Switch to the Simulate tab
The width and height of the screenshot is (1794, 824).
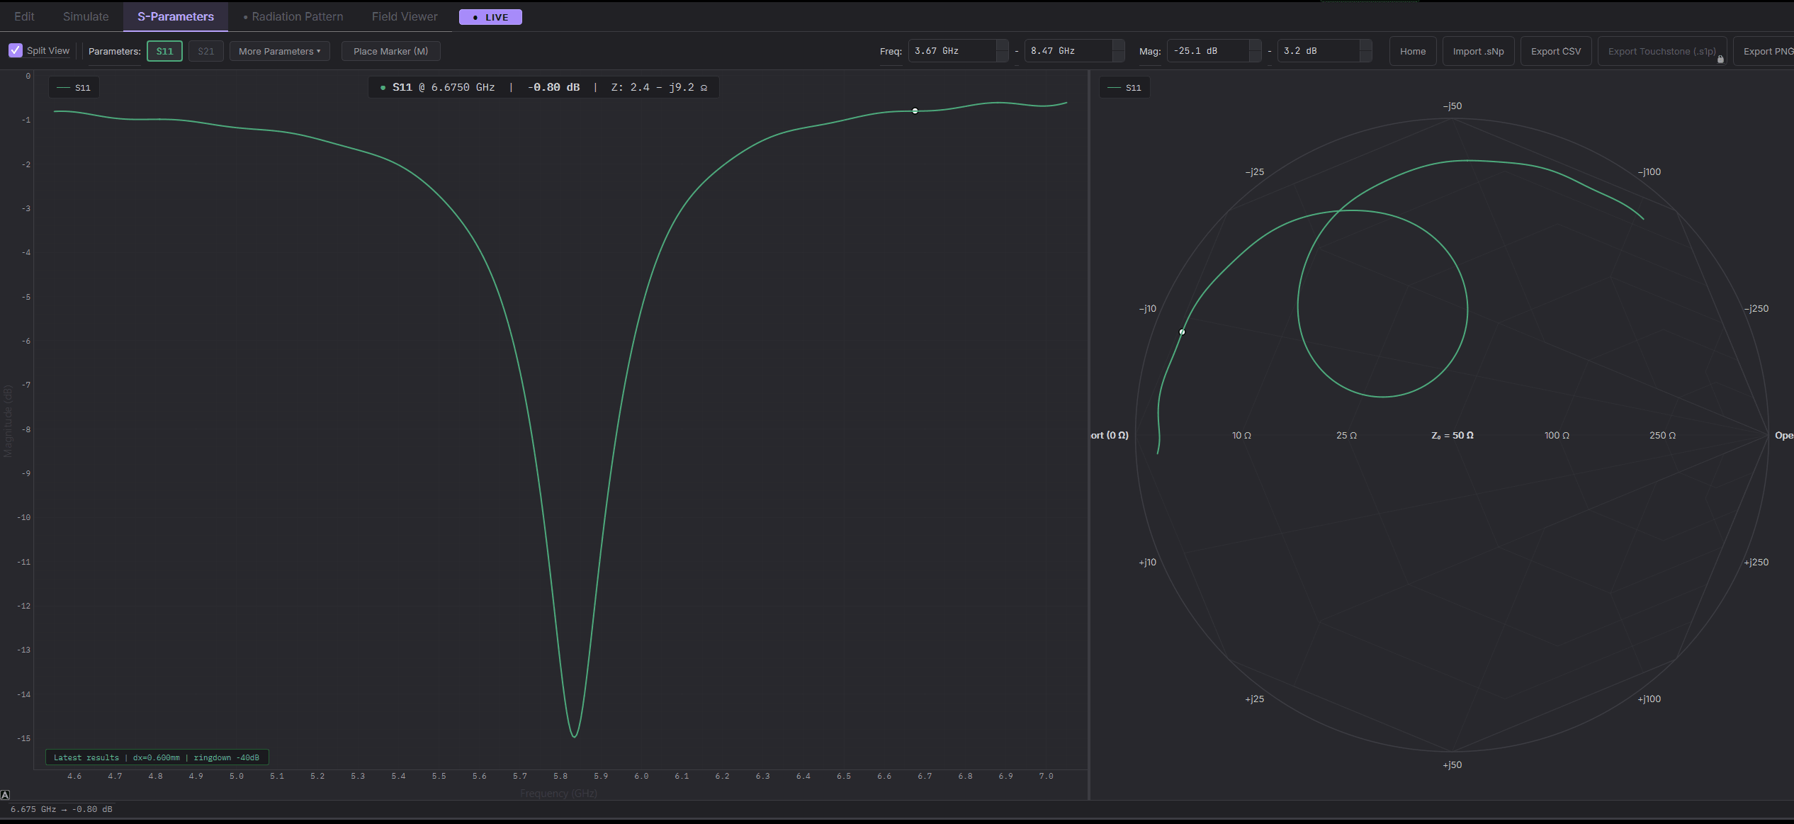(x=86, y=16)
